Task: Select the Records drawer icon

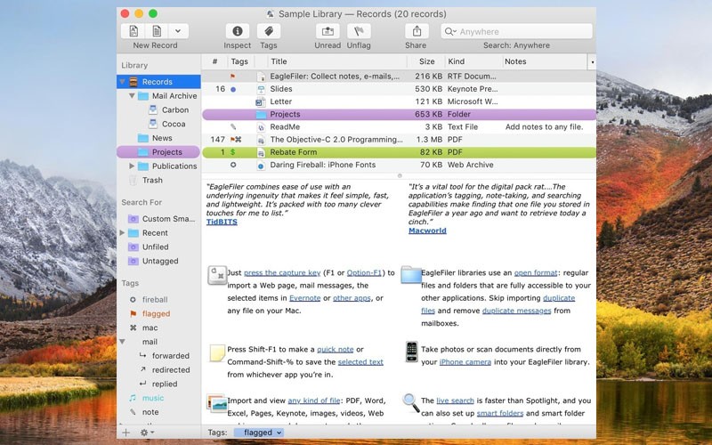Action: 133,82
